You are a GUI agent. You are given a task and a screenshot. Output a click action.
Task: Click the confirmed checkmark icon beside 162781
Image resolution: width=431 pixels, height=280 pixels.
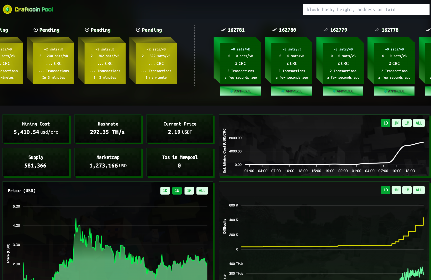[x=223, y=30]
